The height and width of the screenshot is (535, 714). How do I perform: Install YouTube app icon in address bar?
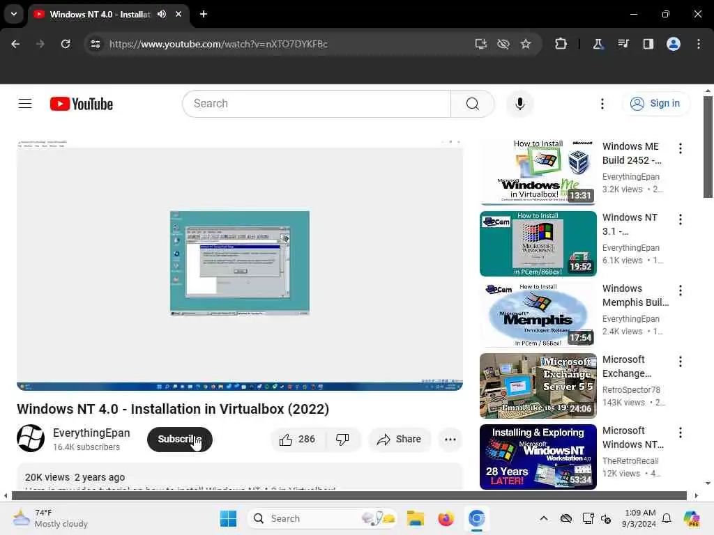(x=481, y=44)
